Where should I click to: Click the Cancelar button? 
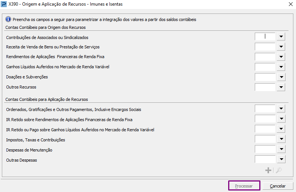(278, 186)
